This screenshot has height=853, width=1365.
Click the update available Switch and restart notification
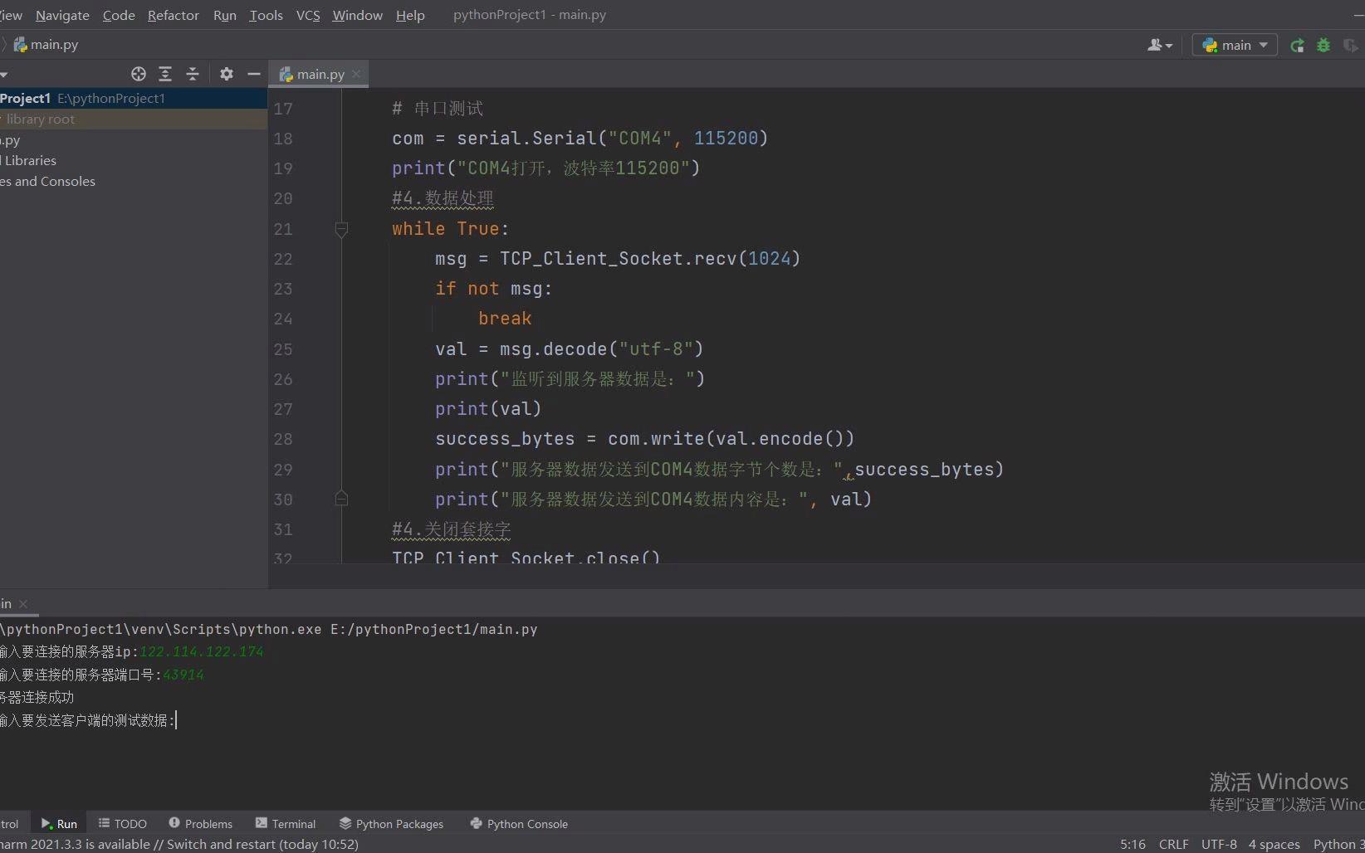click(x=179, y=844)
